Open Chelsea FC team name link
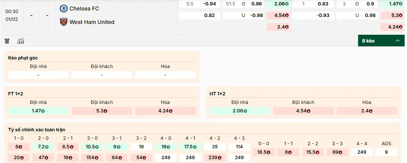Viewport: 407px width, 163px height. [x=84, y=8]
